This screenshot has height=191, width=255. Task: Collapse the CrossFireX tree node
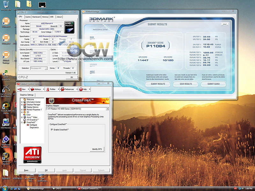22,122
